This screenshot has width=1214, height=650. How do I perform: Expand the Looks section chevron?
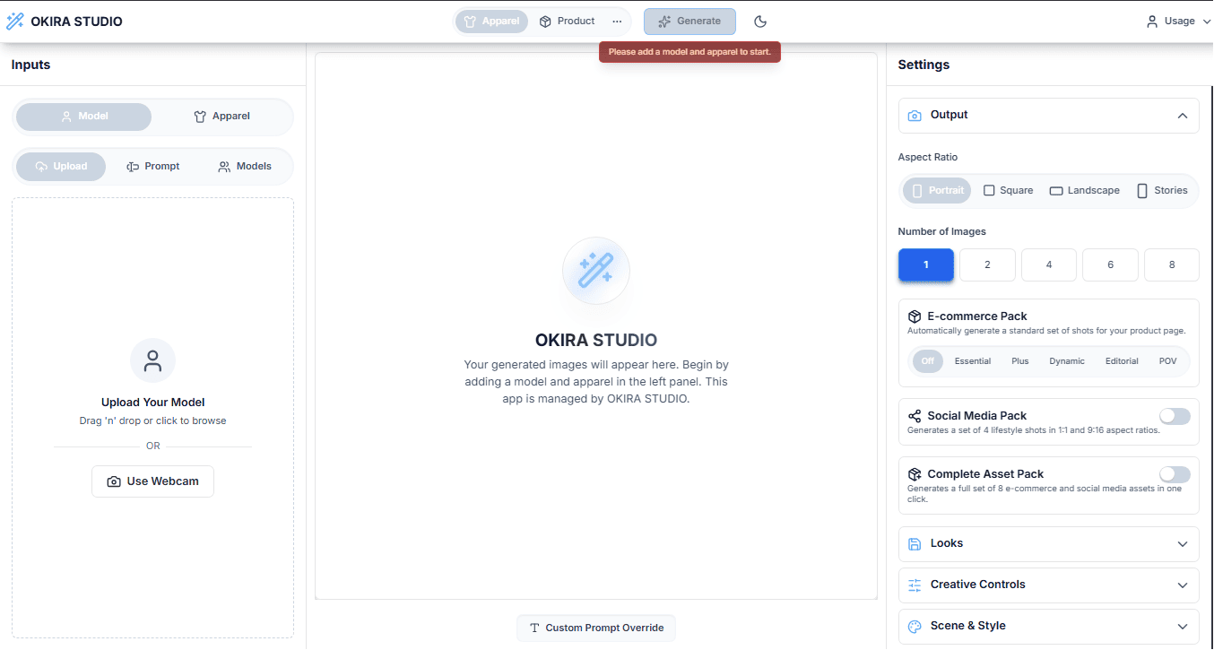(1183, 544)
